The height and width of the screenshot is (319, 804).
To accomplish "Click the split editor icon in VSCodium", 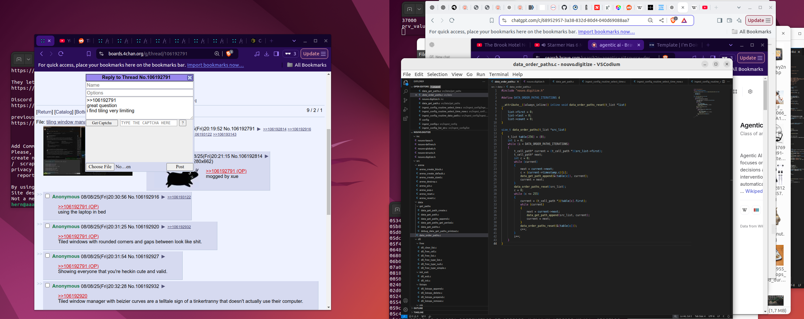I will click(x=724, y=82).
